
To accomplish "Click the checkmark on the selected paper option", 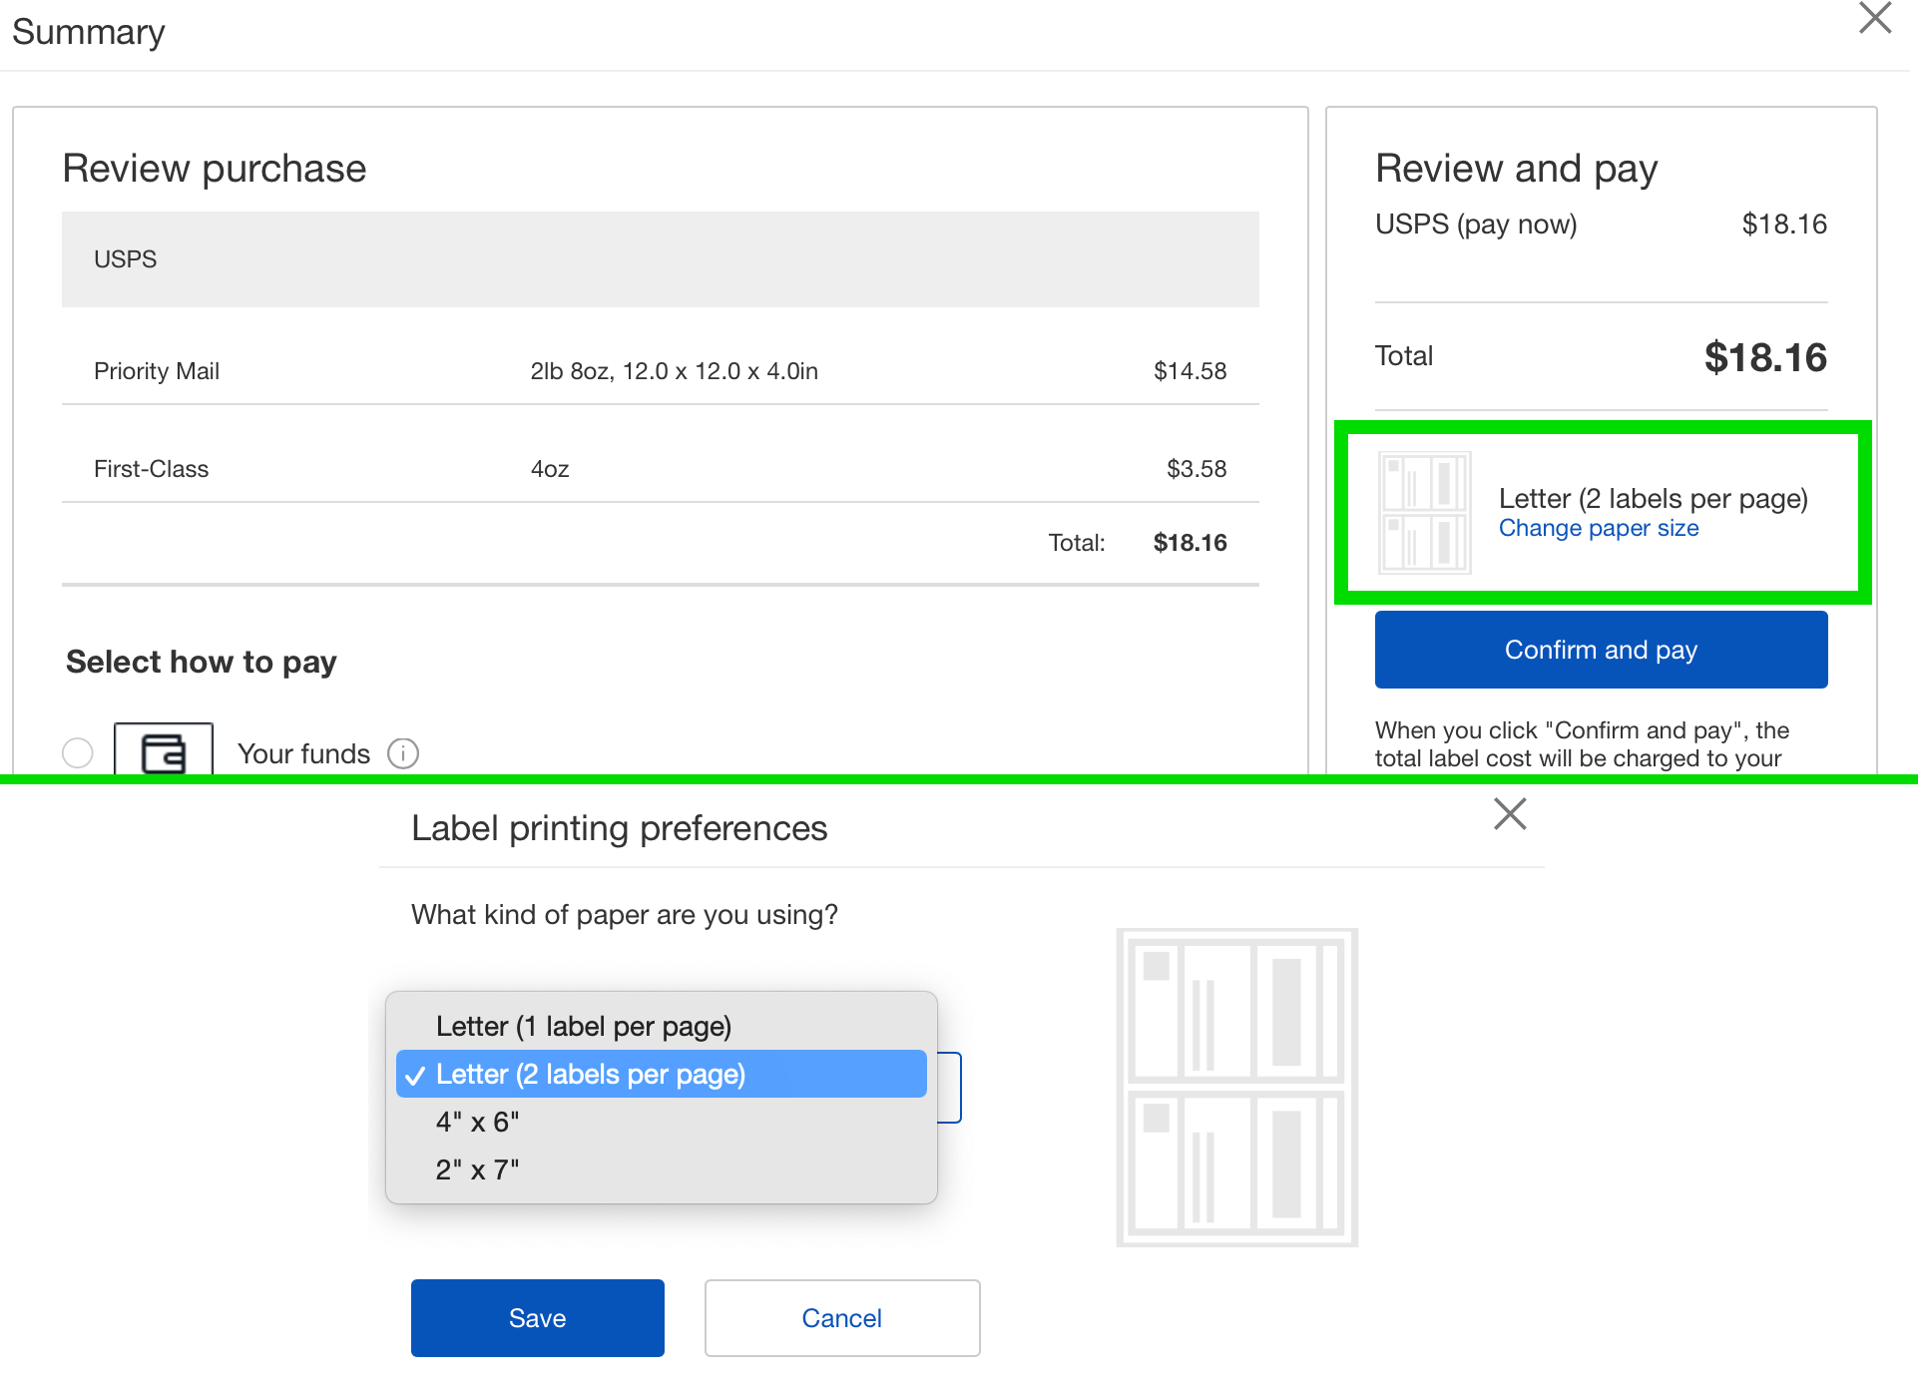I will 415,1075.
